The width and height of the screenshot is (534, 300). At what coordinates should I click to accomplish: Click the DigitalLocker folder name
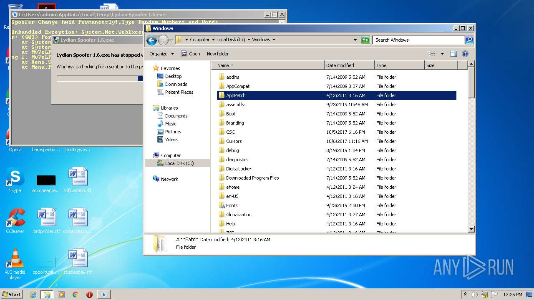coord(239,169)
